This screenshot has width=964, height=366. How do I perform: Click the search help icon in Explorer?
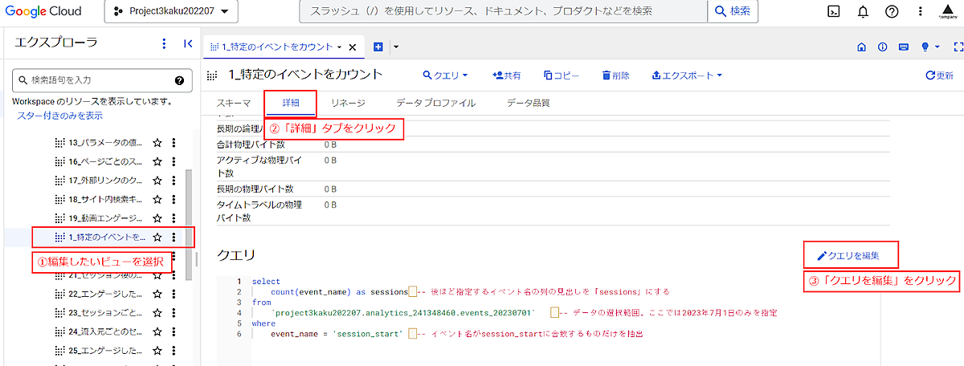(179, 80)
